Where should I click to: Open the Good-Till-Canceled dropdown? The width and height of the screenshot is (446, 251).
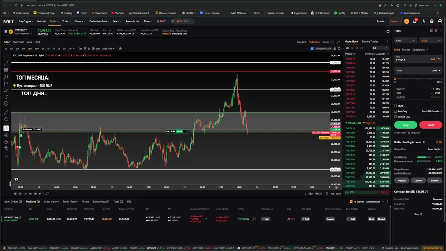432,111
